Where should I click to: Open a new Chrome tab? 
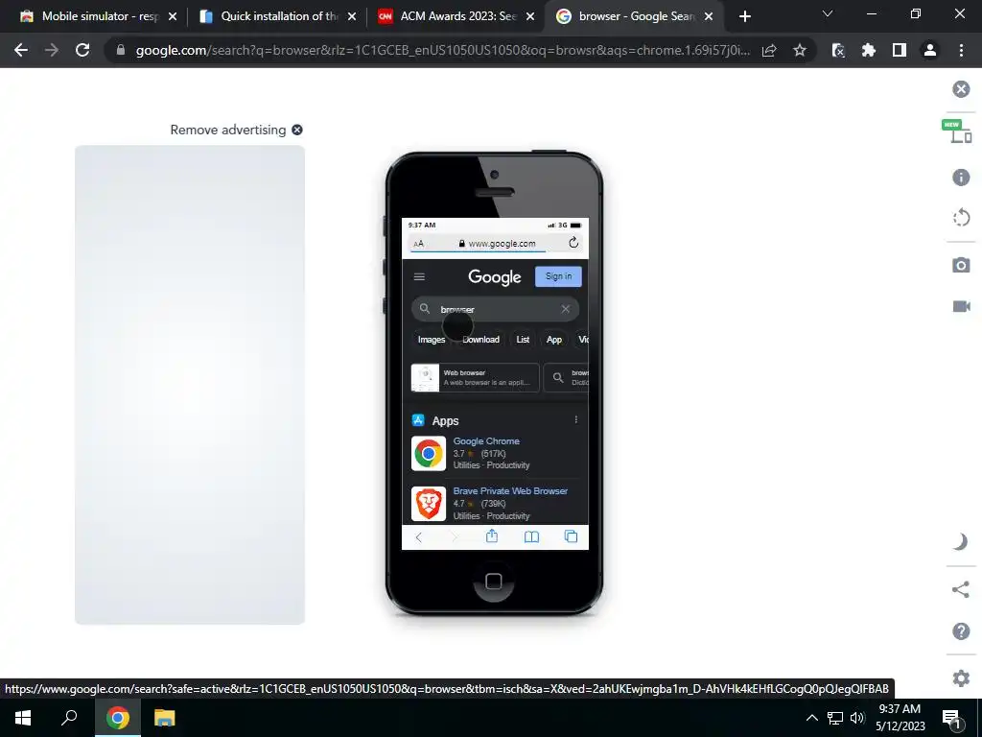coord(744,17)
